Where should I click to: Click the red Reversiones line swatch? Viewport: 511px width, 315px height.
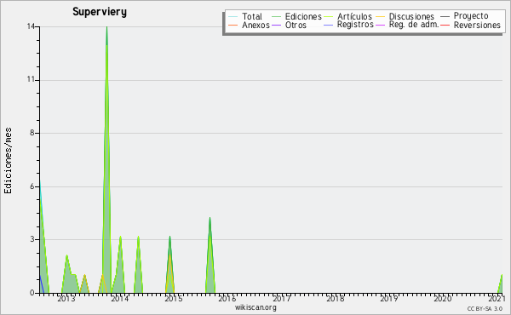click(x=445, y=26)
